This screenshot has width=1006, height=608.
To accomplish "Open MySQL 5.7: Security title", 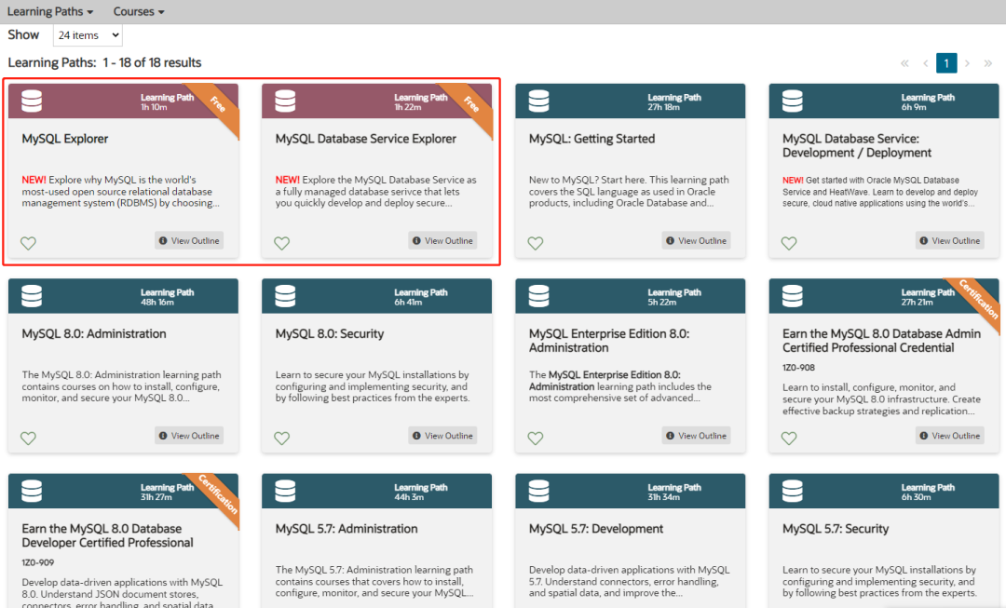I will (x=836, y=529).
